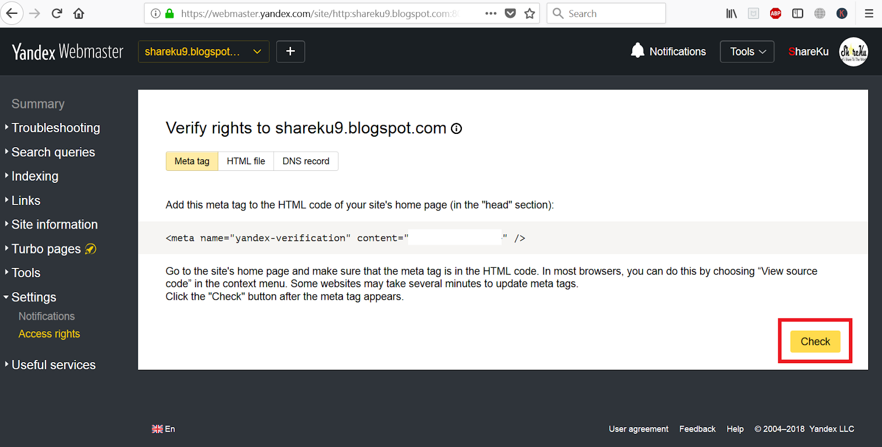Click the UK flag language icon
This screenshot has height=447, width=882.
click(x=157, y=429)
